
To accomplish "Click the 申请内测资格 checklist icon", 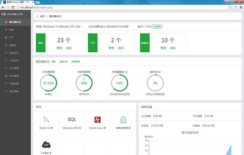I will (x=123, y=119).
